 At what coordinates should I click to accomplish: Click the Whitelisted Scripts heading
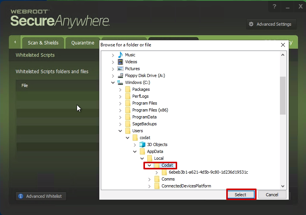click(35, 55)
